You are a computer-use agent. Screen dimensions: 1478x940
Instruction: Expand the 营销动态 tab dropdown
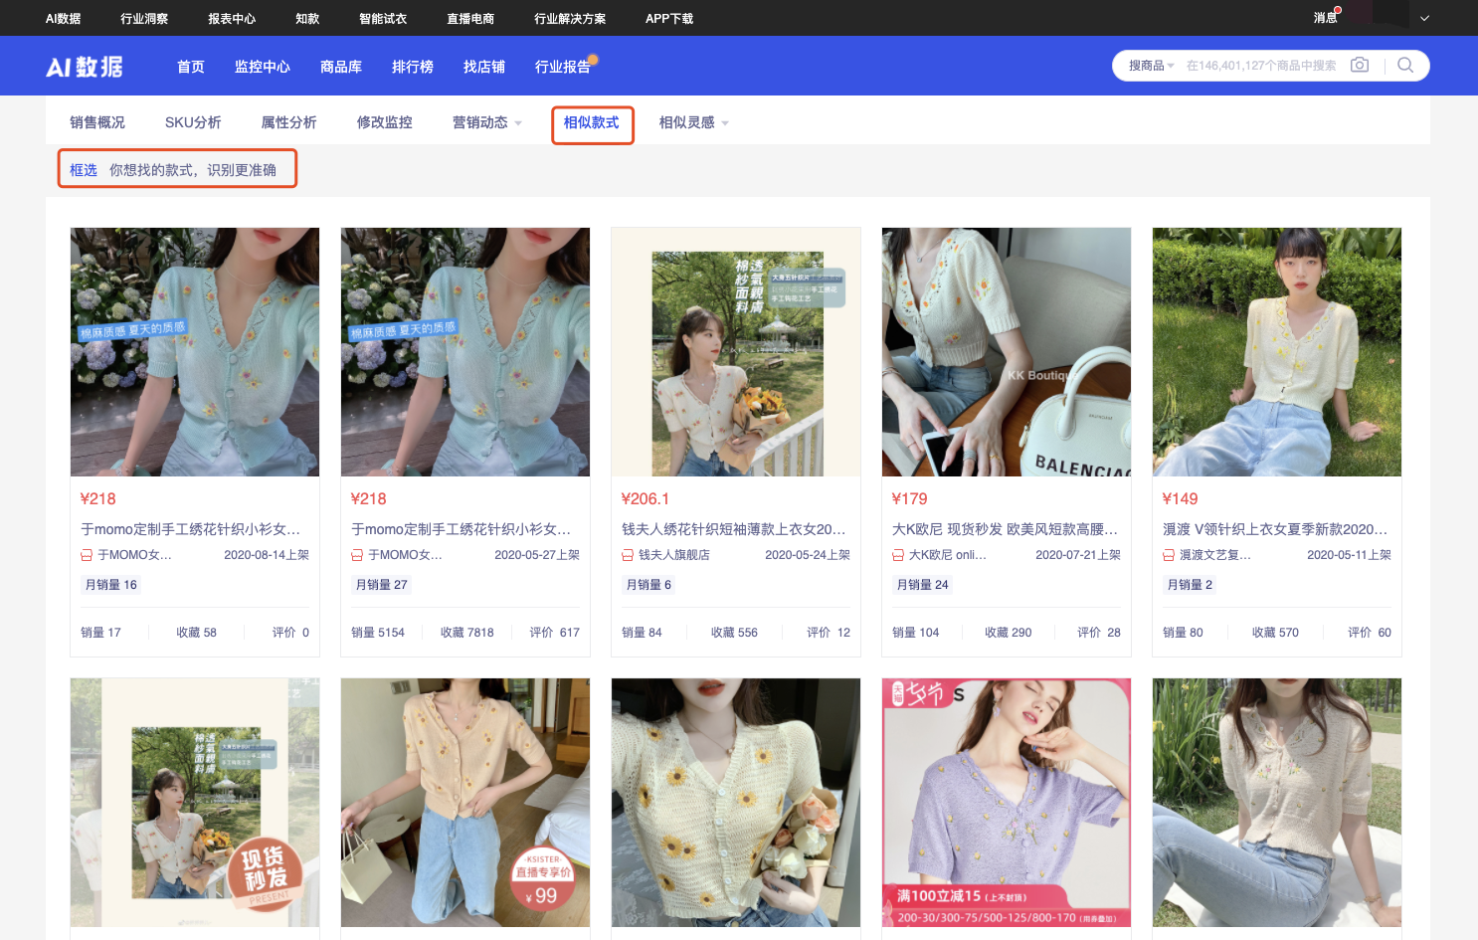517,123
